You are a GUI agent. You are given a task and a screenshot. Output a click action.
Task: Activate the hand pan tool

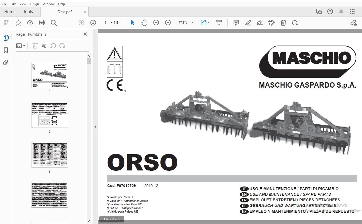tap(144, 23)
